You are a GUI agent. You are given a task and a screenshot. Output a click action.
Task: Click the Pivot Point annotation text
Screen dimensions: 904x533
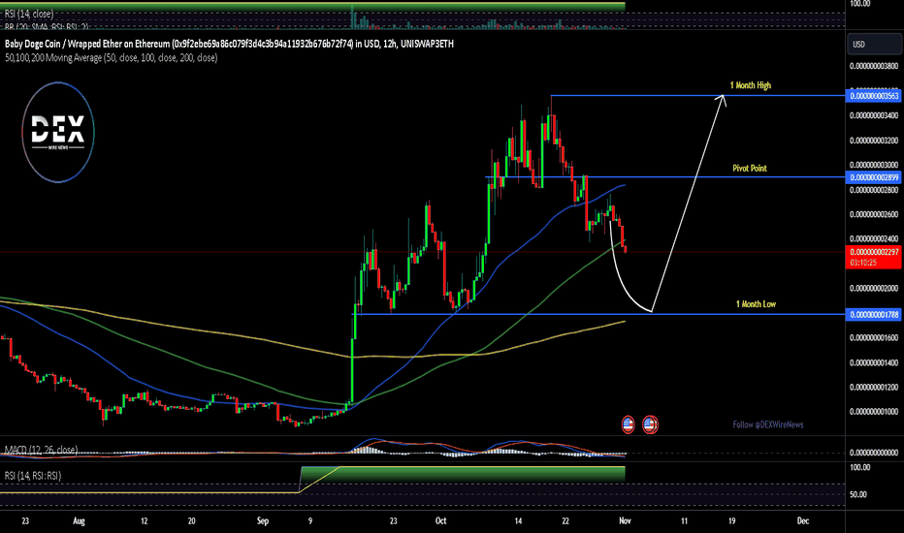click(x=750, y=169)
